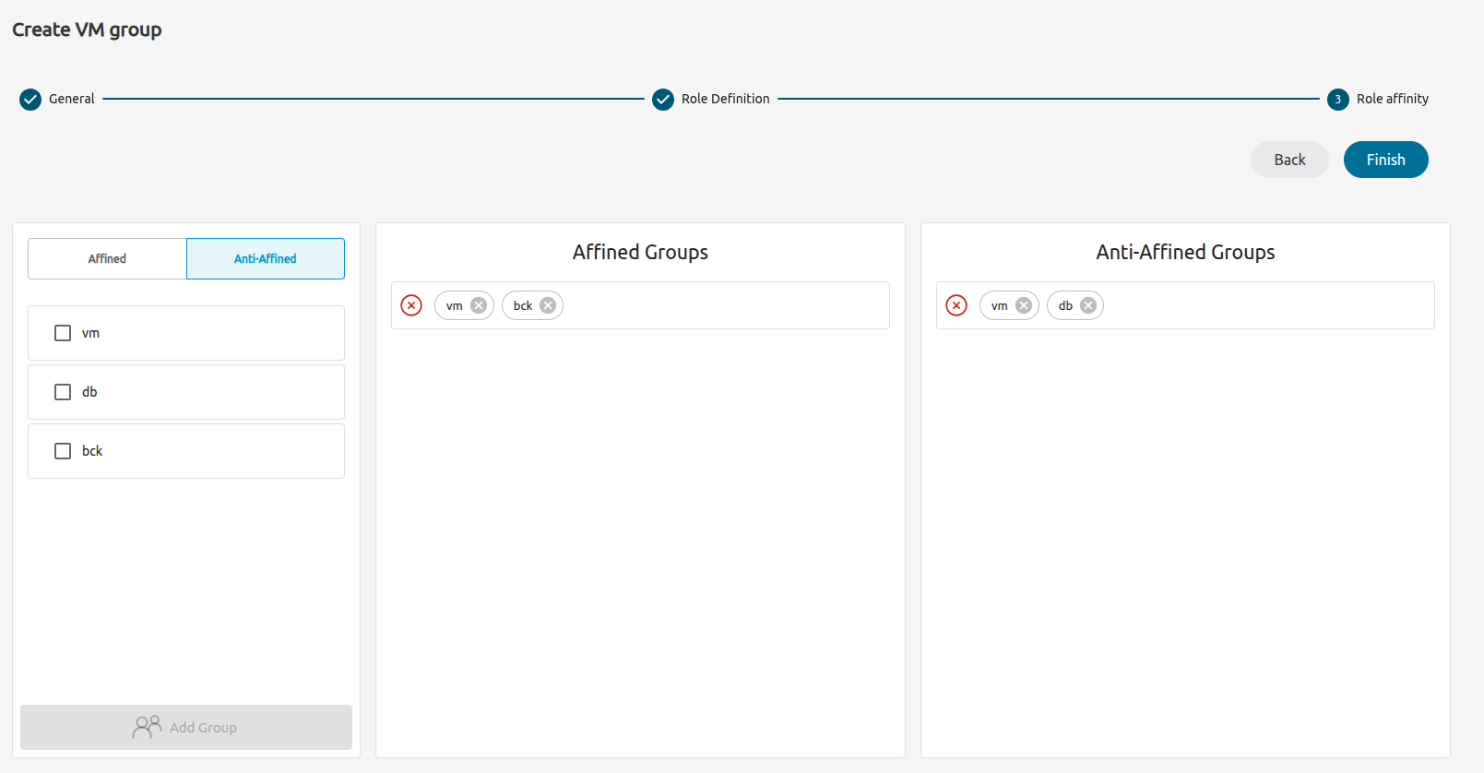Screen dimensions: 1484x773
Task: Check the db checkbox
Action: [x=63, y=392]
